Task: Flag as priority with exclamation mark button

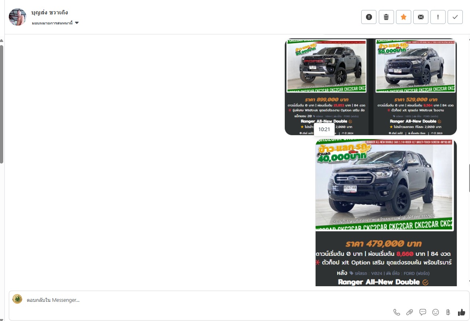Action: point(438,17)
